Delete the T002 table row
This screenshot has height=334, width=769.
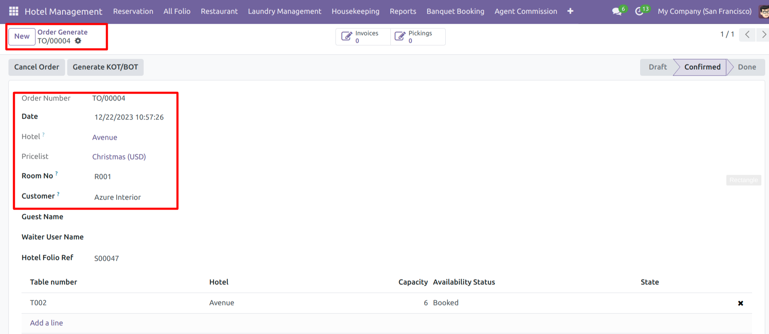(740, 303)
